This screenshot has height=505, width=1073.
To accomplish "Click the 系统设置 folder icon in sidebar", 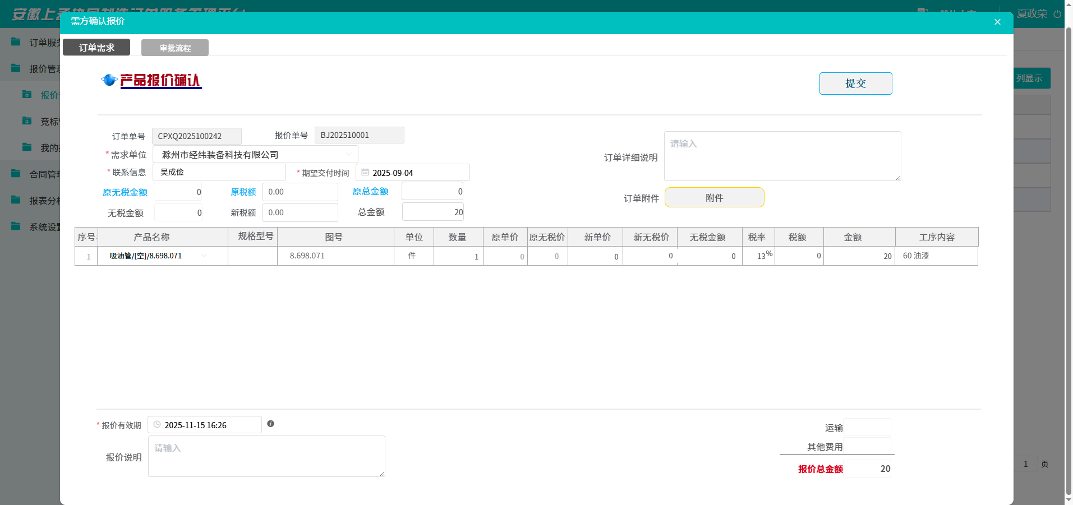I will (x=16, y=226).
